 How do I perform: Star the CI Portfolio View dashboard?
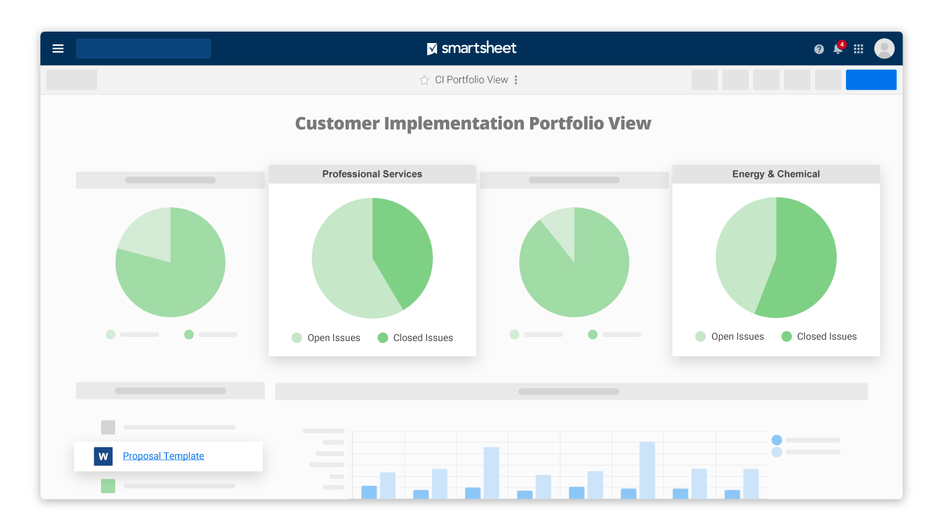coord(424,79)
